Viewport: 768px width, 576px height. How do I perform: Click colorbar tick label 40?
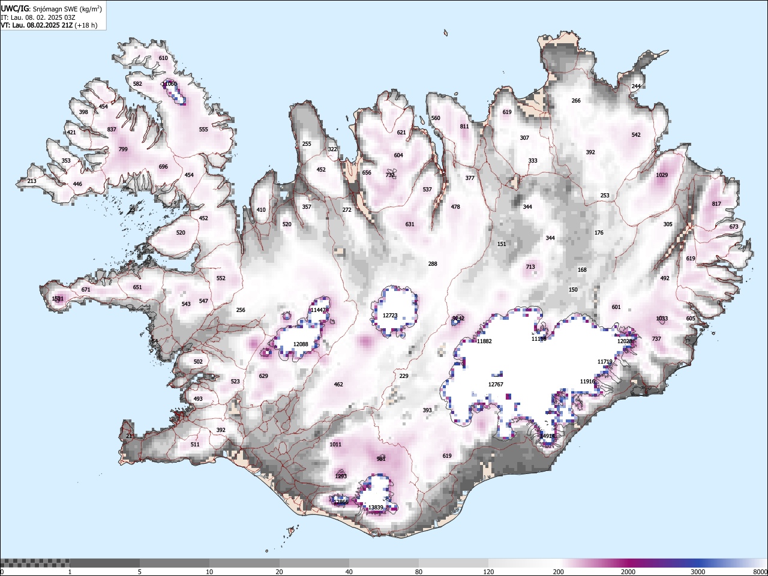(x=349, y=572)
